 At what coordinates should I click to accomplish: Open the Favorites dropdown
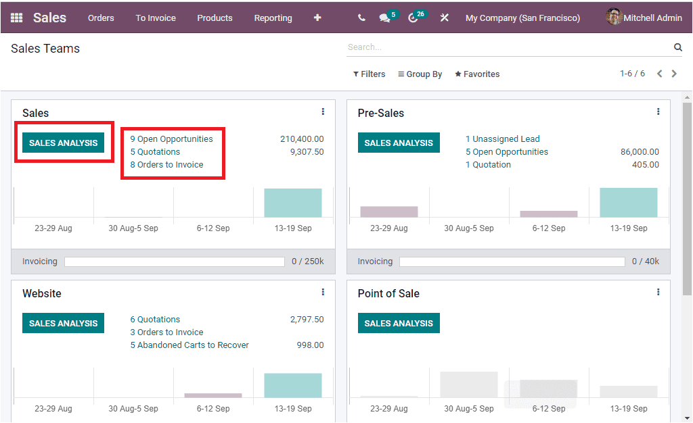(x=476, y=74)
